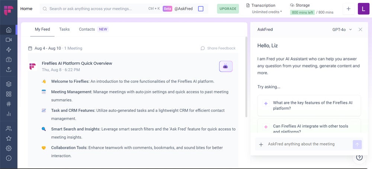Expand the GPT-4o model dropdown
Screen dimensions: 372x169
(x=342, y=29)
